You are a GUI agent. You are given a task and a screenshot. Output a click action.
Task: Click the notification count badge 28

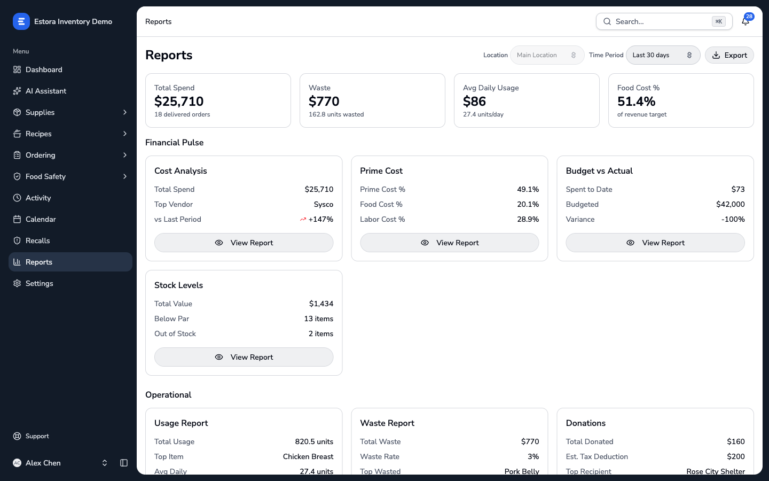749,17
